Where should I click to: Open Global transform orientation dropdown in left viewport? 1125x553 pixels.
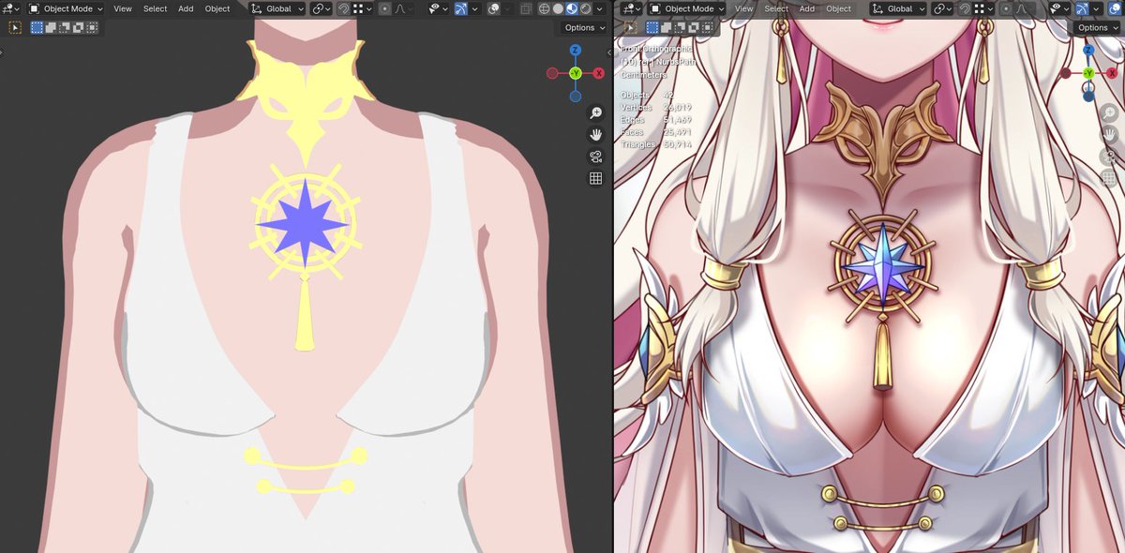(277, 8)
